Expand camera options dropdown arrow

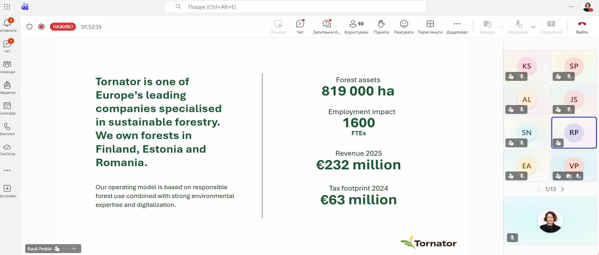[501, 27]
